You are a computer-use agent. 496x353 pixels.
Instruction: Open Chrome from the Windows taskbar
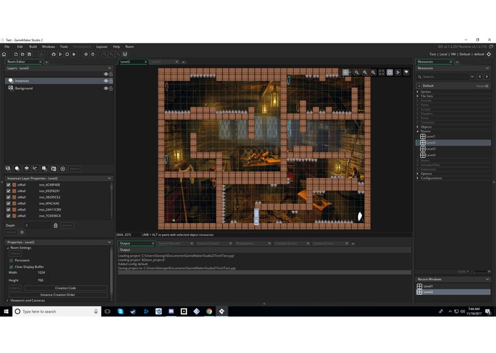[209, 312]
